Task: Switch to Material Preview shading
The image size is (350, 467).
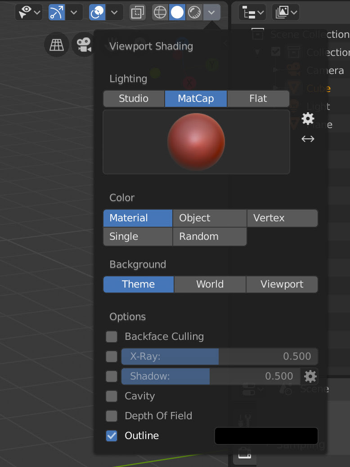Action: click(195, 12)
